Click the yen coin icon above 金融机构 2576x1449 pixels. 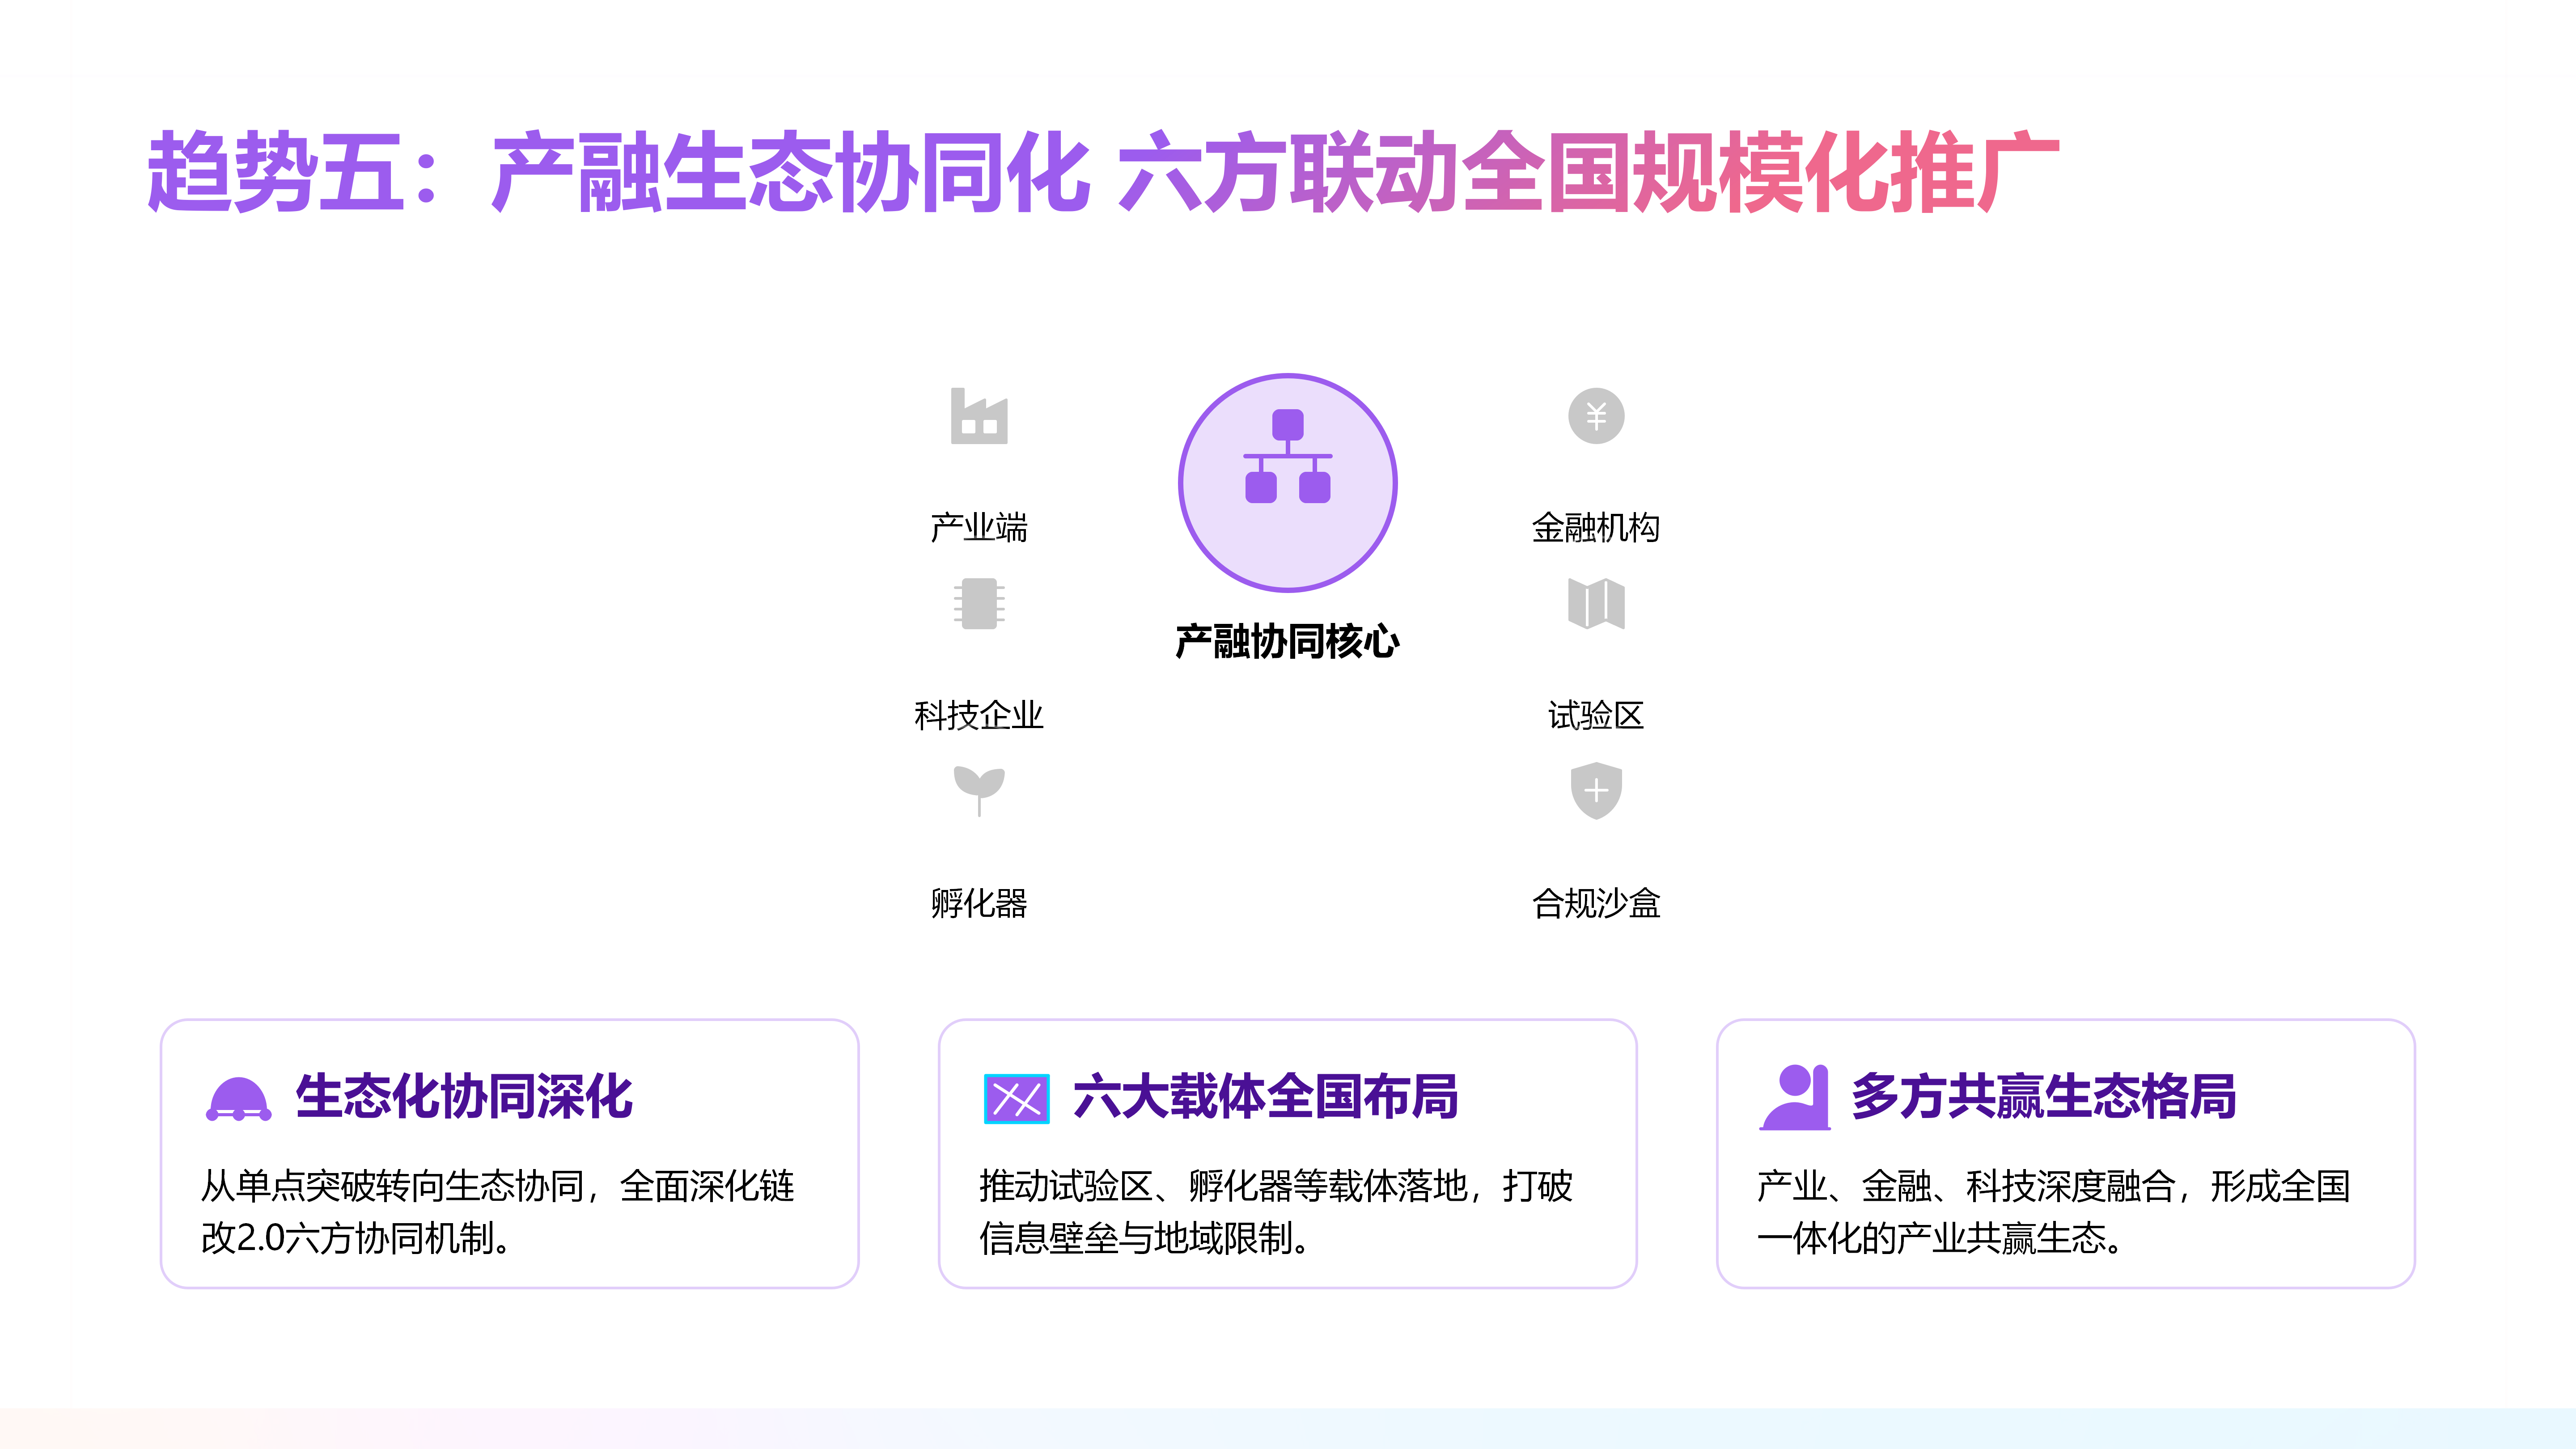pyautogui.click(x=1596, y=416)
